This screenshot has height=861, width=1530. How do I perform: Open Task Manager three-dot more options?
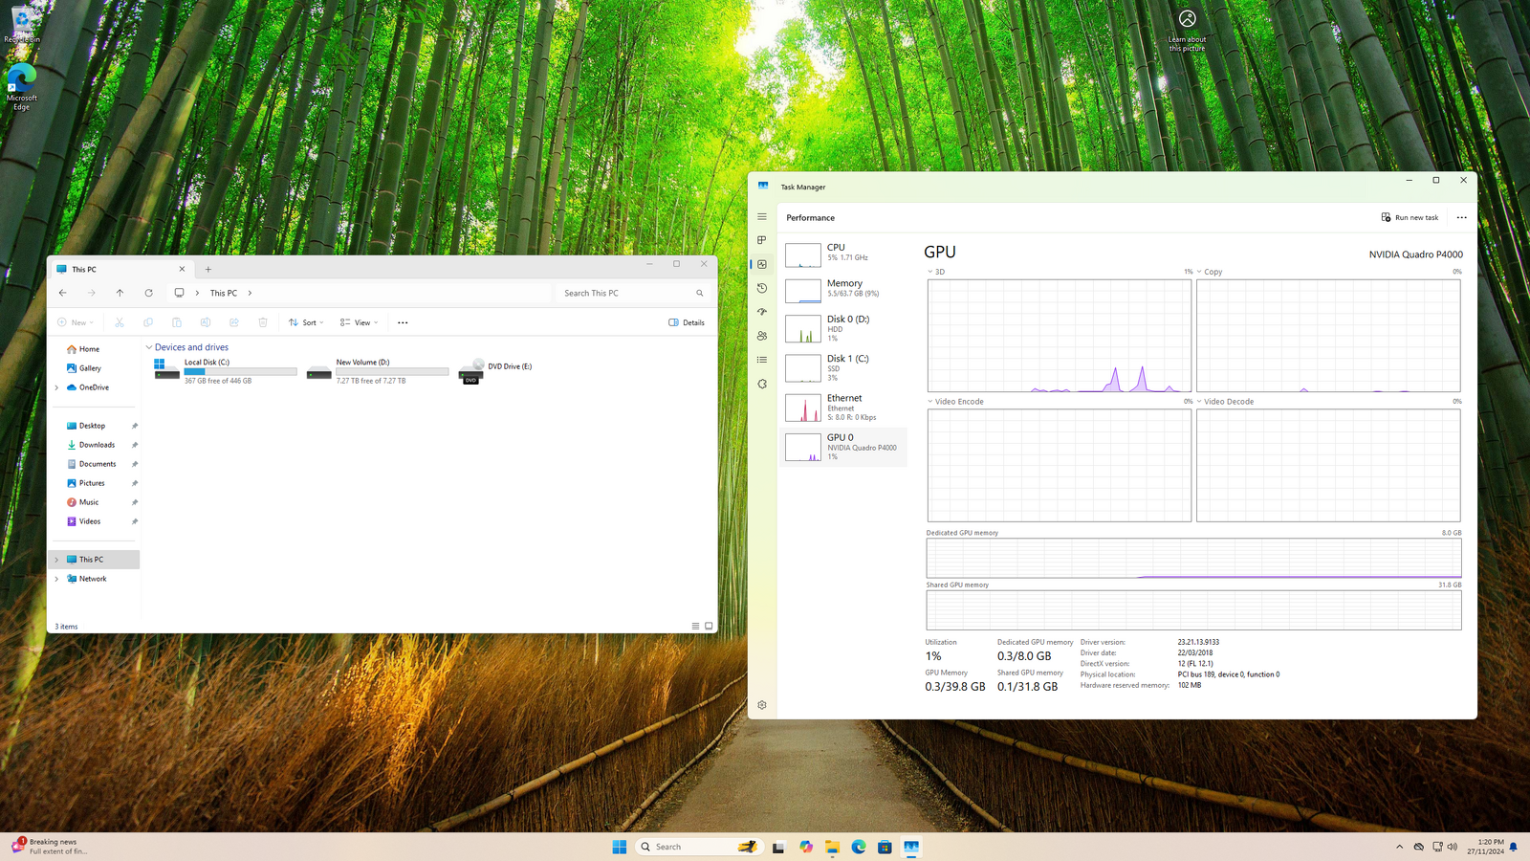click(1461, 217)
